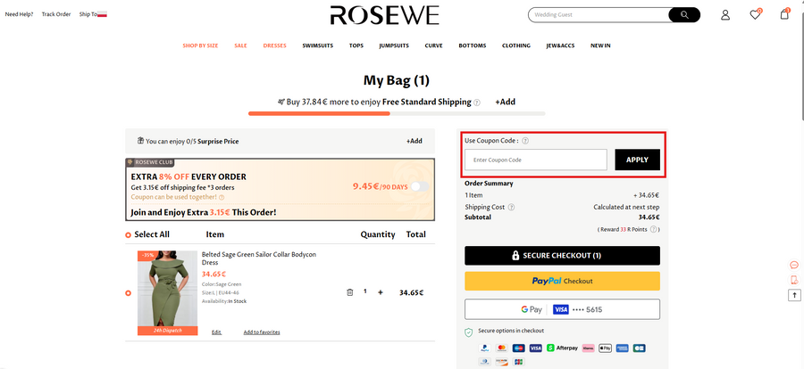Screen dimensions: 804x369
Task: Open the wishlist heart icon
Action: tap(755, 15)
